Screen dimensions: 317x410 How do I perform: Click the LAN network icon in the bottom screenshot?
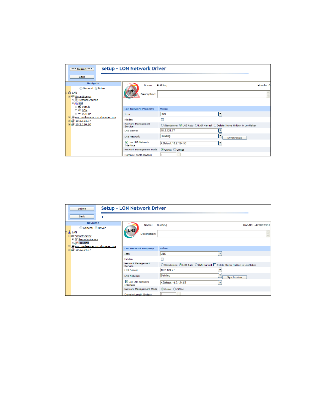pyautogui.click(x=69, y=232)
